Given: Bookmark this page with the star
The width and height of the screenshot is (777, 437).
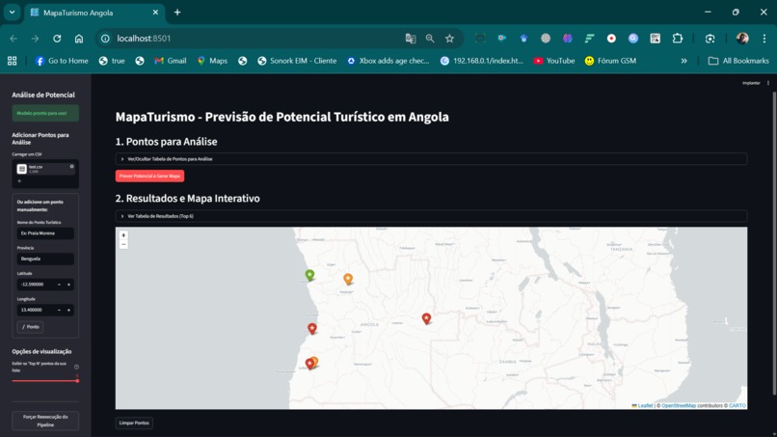Looking at the screenshot, I should pos(449,39).
